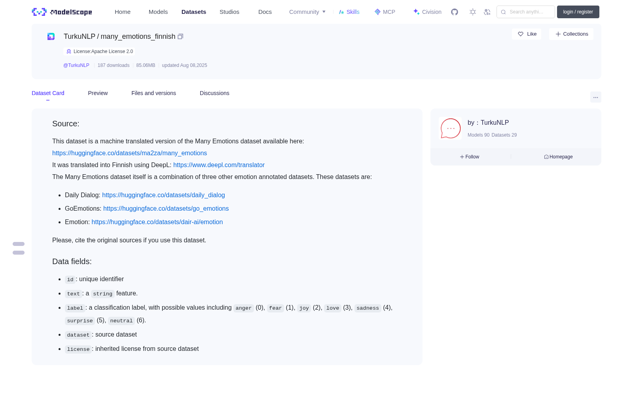Visit the TurkuNLP Homepage
Image resolution: width=633 pixels, height=396 pixels.
558,157
